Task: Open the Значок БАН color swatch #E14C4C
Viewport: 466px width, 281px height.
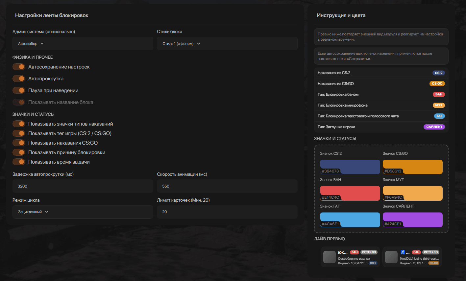Action: (350, 193)
